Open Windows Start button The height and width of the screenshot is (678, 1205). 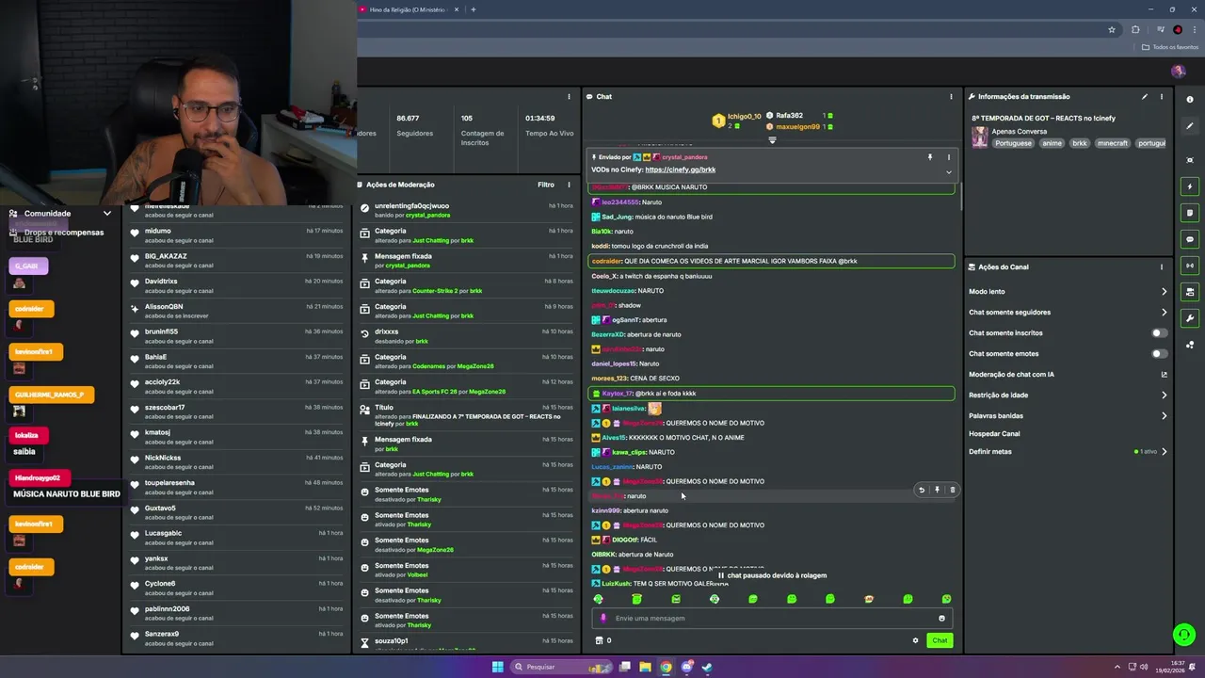coord(497,667)
